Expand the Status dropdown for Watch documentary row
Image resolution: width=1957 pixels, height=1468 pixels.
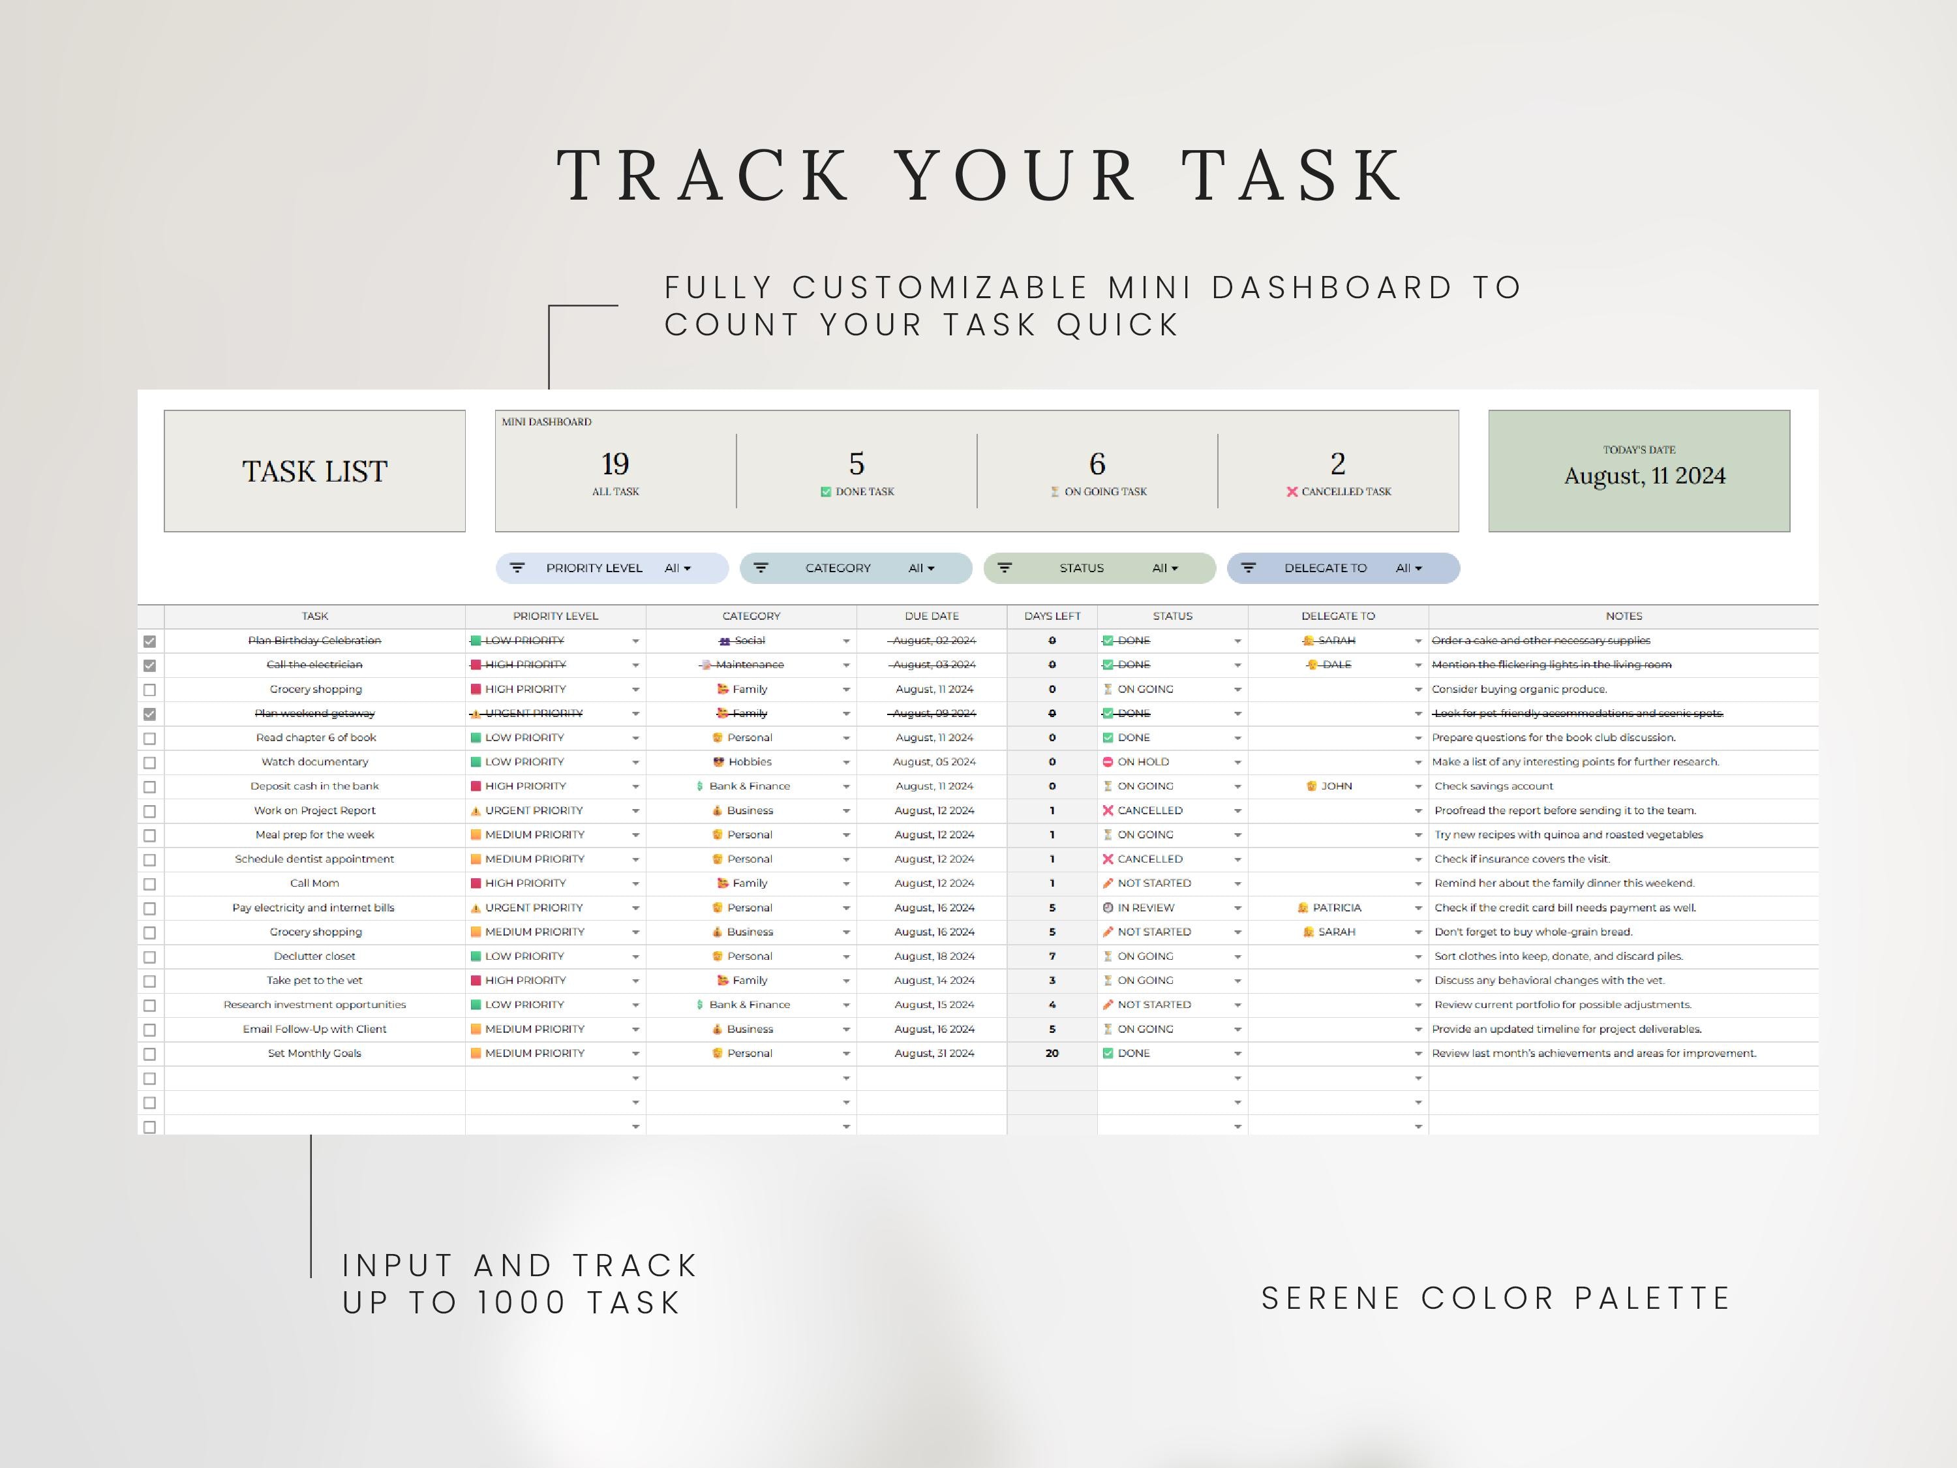click(x=1236, y=761)
